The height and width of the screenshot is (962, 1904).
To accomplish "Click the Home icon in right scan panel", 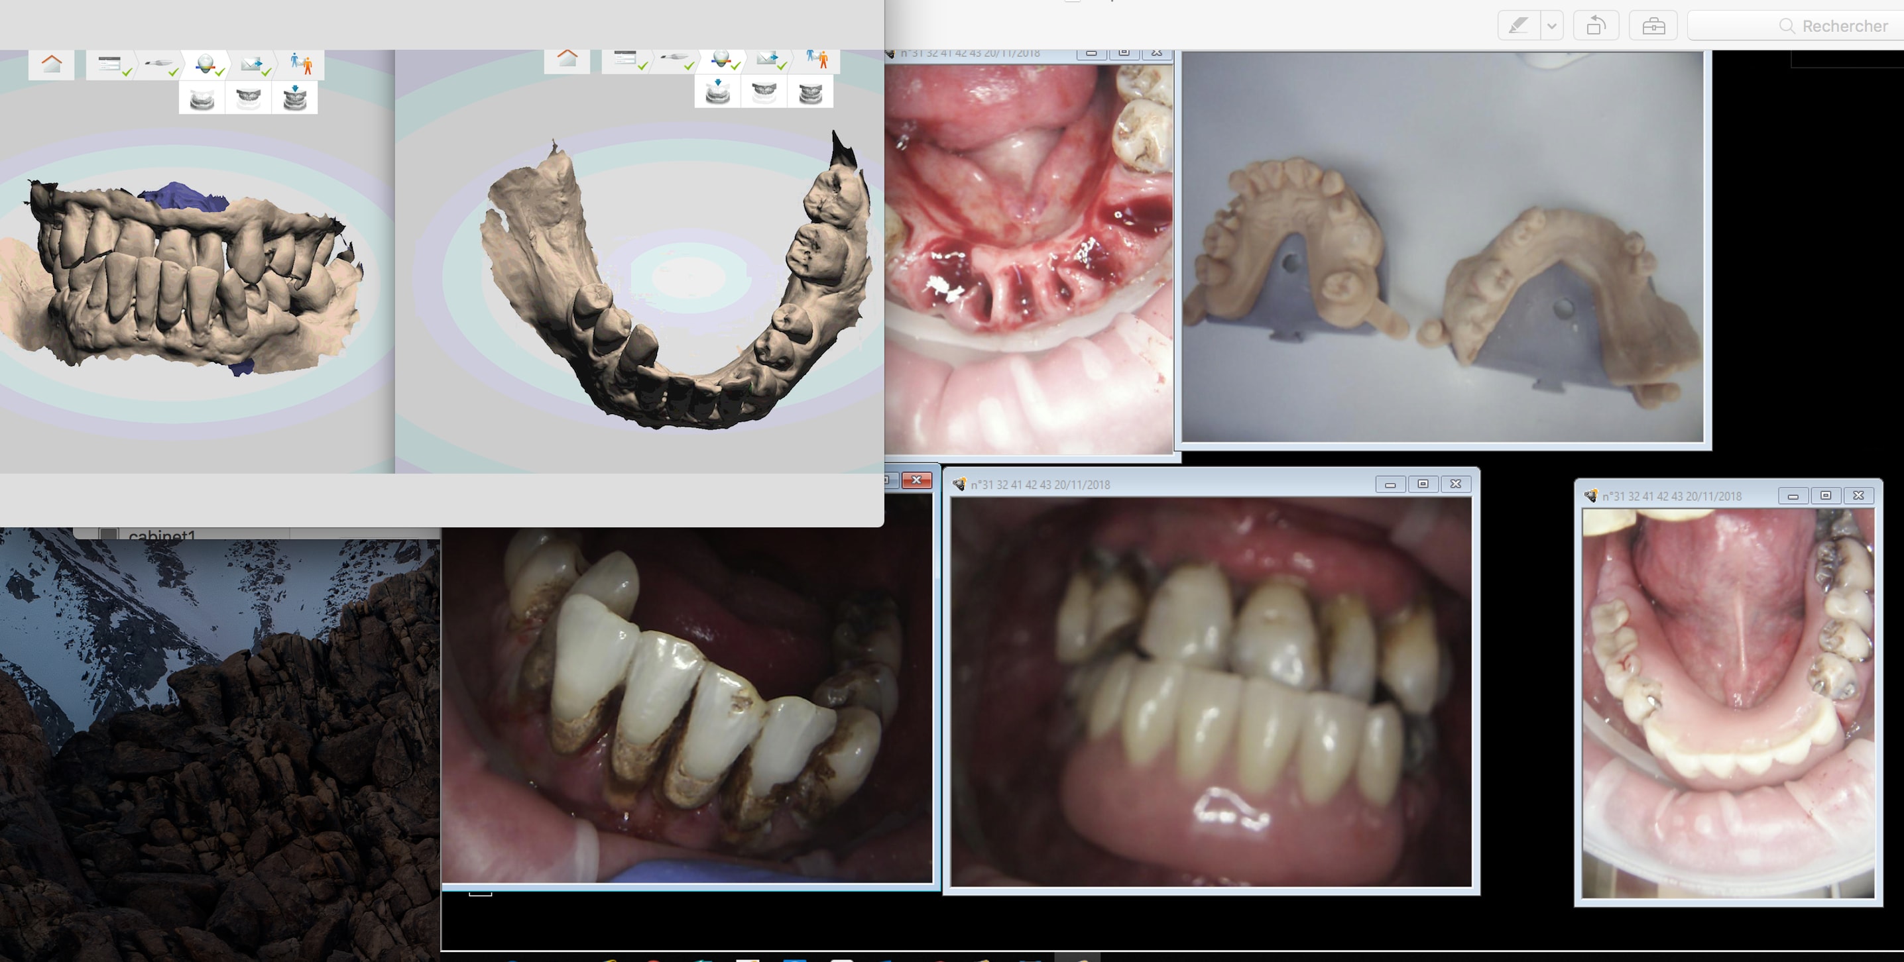I will pyautogui.click(x=567, y=59).
